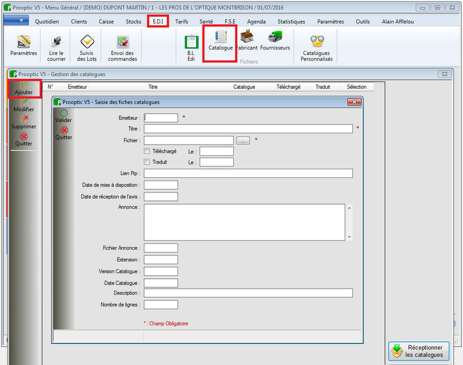The width and height of the screenshot is (463, 365).
Task: Open the Agenda menu tab
Action: (256, 21)
